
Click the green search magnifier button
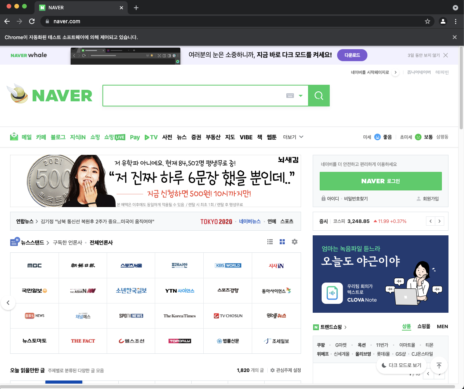point(319,96)
